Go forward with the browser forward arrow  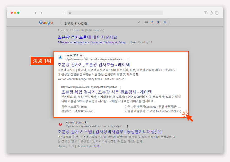[x=41, y=13]
